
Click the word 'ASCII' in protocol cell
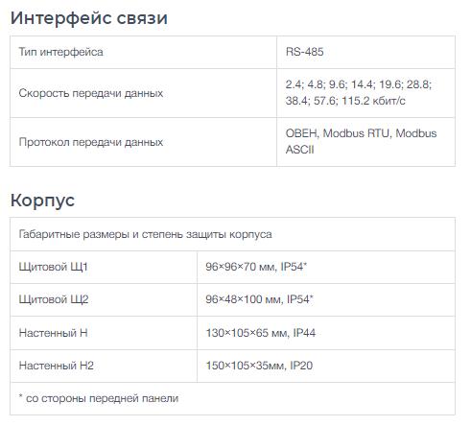point(299,150)
